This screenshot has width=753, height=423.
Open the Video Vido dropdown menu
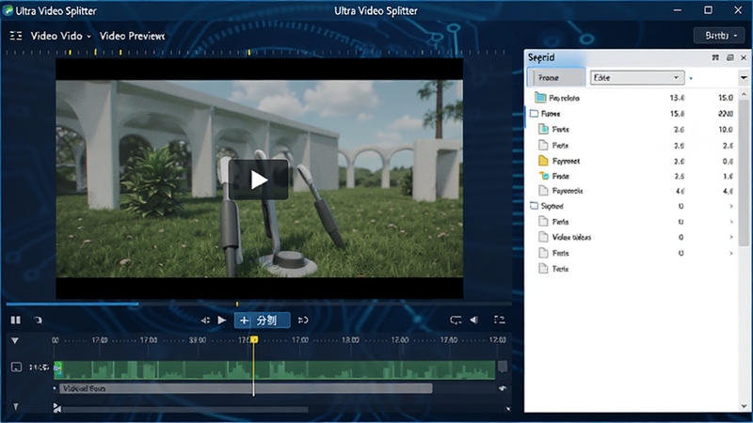(x=61, y=36)
